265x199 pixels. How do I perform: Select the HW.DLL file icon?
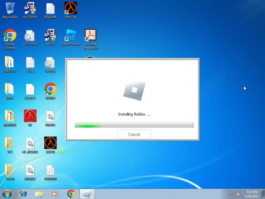coord(30,172)
